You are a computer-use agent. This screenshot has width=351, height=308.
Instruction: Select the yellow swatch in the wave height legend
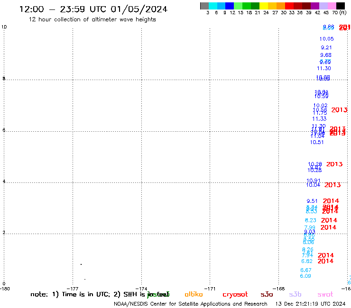tap(264, 6)
